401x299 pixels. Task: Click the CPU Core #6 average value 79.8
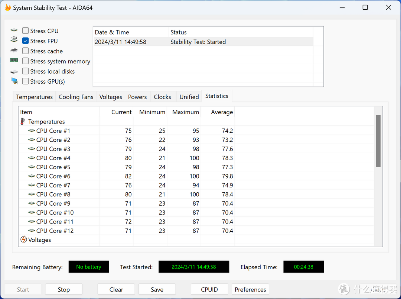[227, 176]
